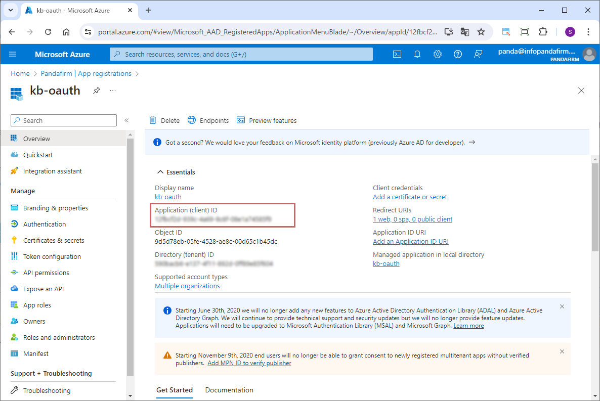Viewport: 600px width, 401px height.
Task: Switch to the Documentation tab
Action: point(229,390)
